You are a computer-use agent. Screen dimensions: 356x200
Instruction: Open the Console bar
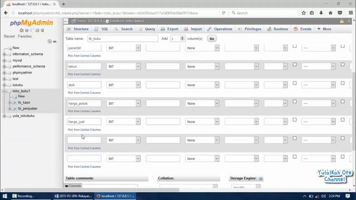(73, 186)
